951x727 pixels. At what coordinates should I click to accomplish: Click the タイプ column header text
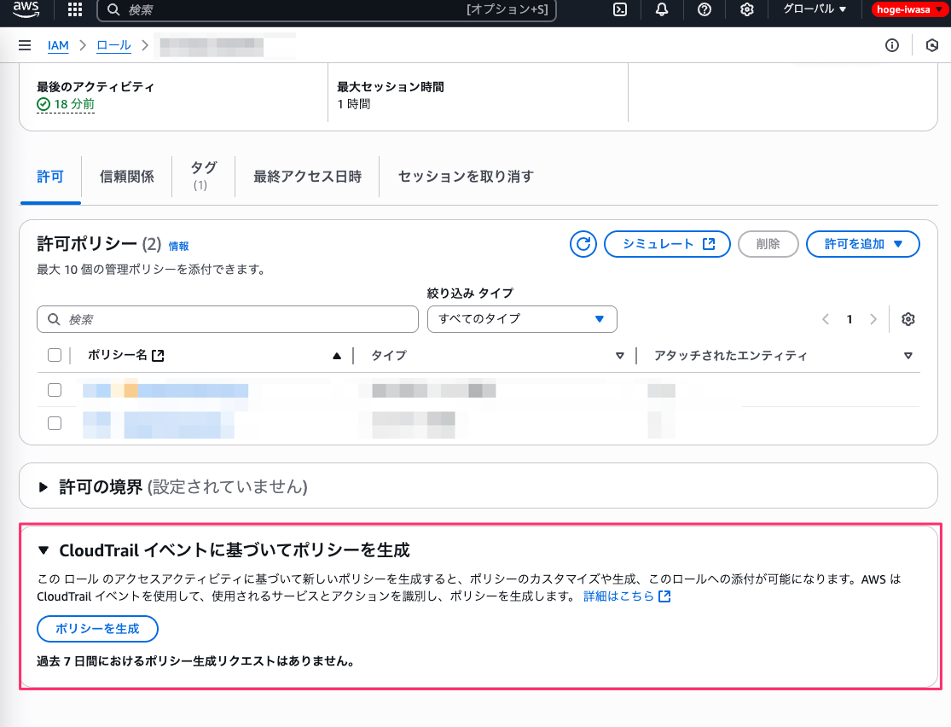click(389, 356)
